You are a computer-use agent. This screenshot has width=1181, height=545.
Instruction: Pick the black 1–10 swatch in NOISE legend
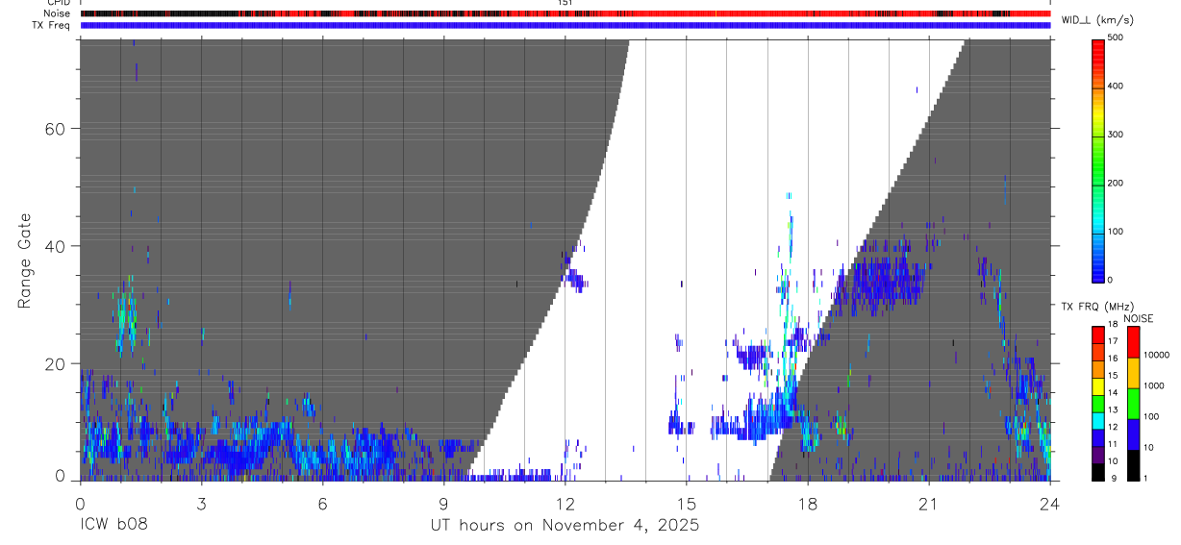click(x=1133, y=465)
